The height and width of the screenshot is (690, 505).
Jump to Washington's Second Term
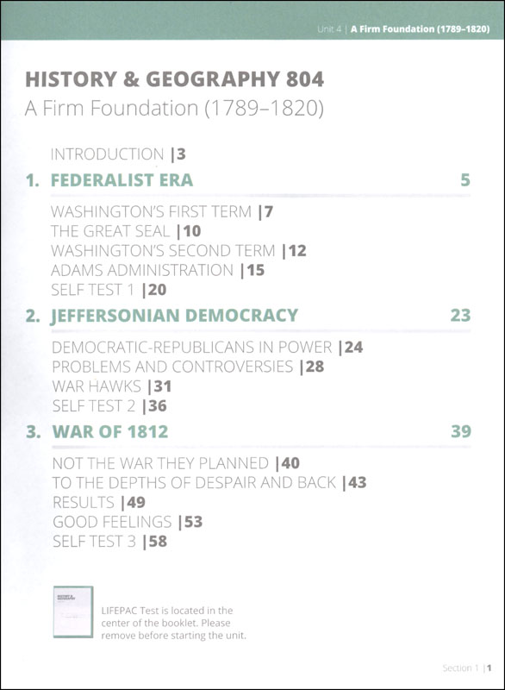[x=178, y=250]
